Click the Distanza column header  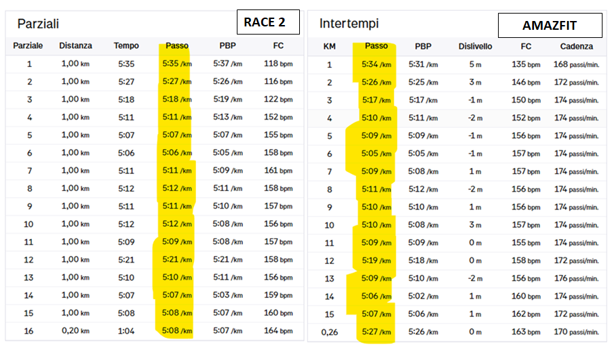(x=74, y=46)
